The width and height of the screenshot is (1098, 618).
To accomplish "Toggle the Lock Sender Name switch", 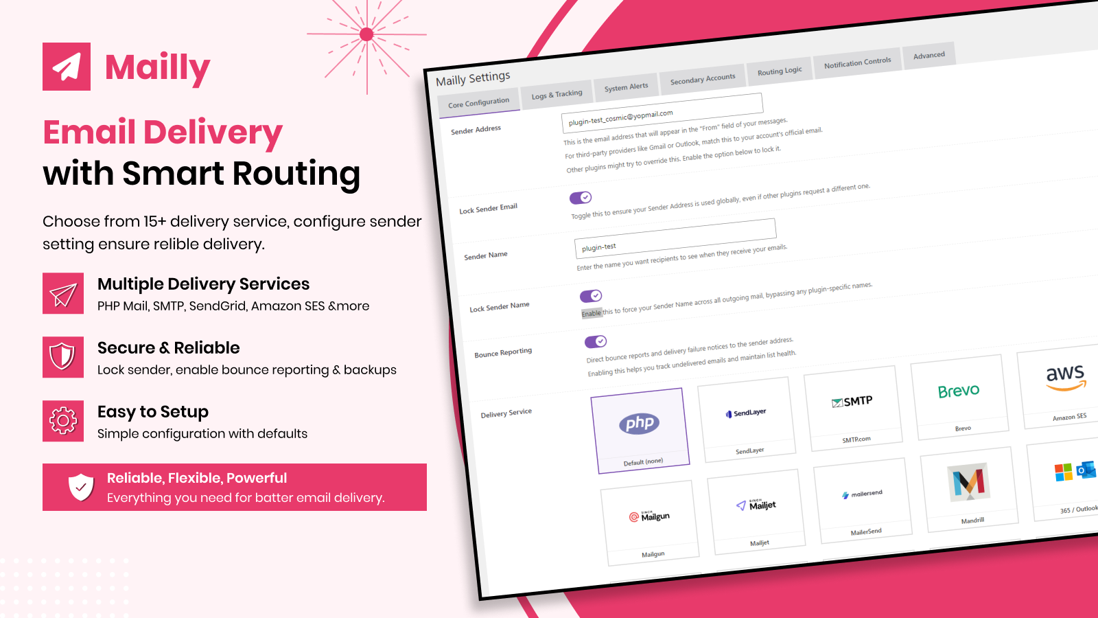I will tap(591, 296).
